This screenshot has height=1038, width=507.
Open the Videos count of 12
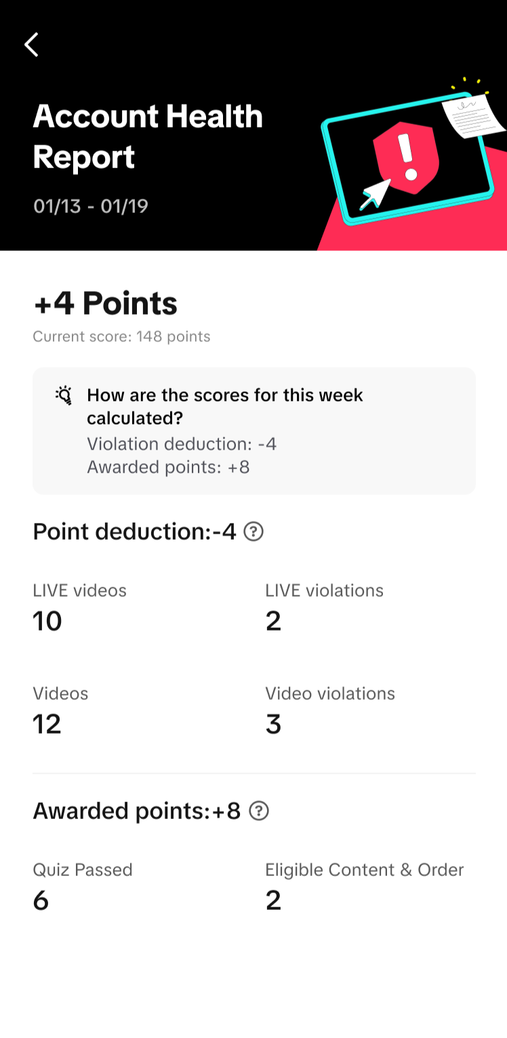point(47,724)
